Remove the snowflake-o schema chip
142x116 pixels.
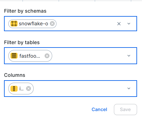(52, 24)
